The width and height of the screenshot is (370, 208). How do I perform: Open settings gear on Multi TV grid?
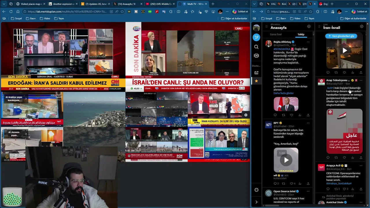click(x=246, y=115)
